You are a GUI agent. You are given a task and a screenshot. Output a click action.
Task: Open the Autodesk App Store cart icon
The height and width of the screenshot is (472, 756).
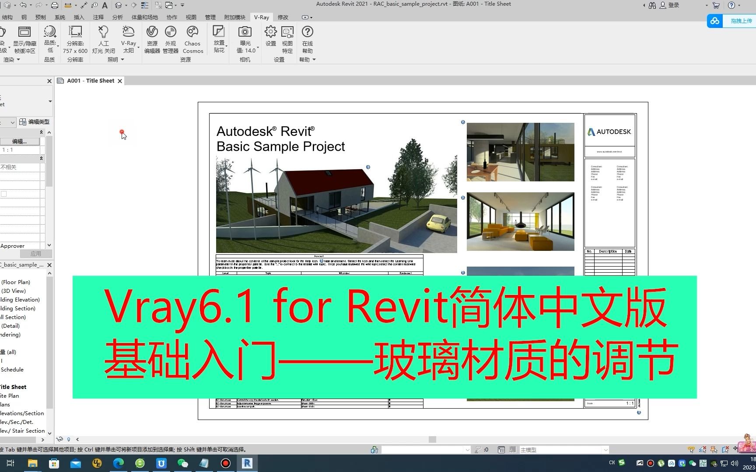pos(716,5)
